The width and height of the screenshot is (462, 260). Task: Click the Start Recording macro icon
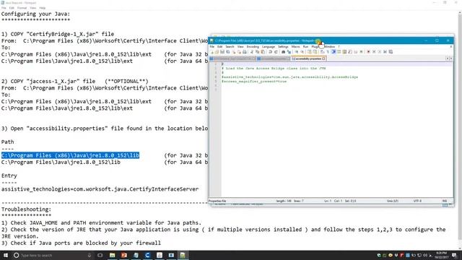(368, 52)
